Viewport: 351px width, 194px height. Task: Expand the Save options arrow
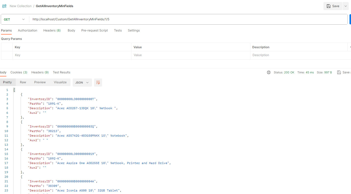point(345,6)
